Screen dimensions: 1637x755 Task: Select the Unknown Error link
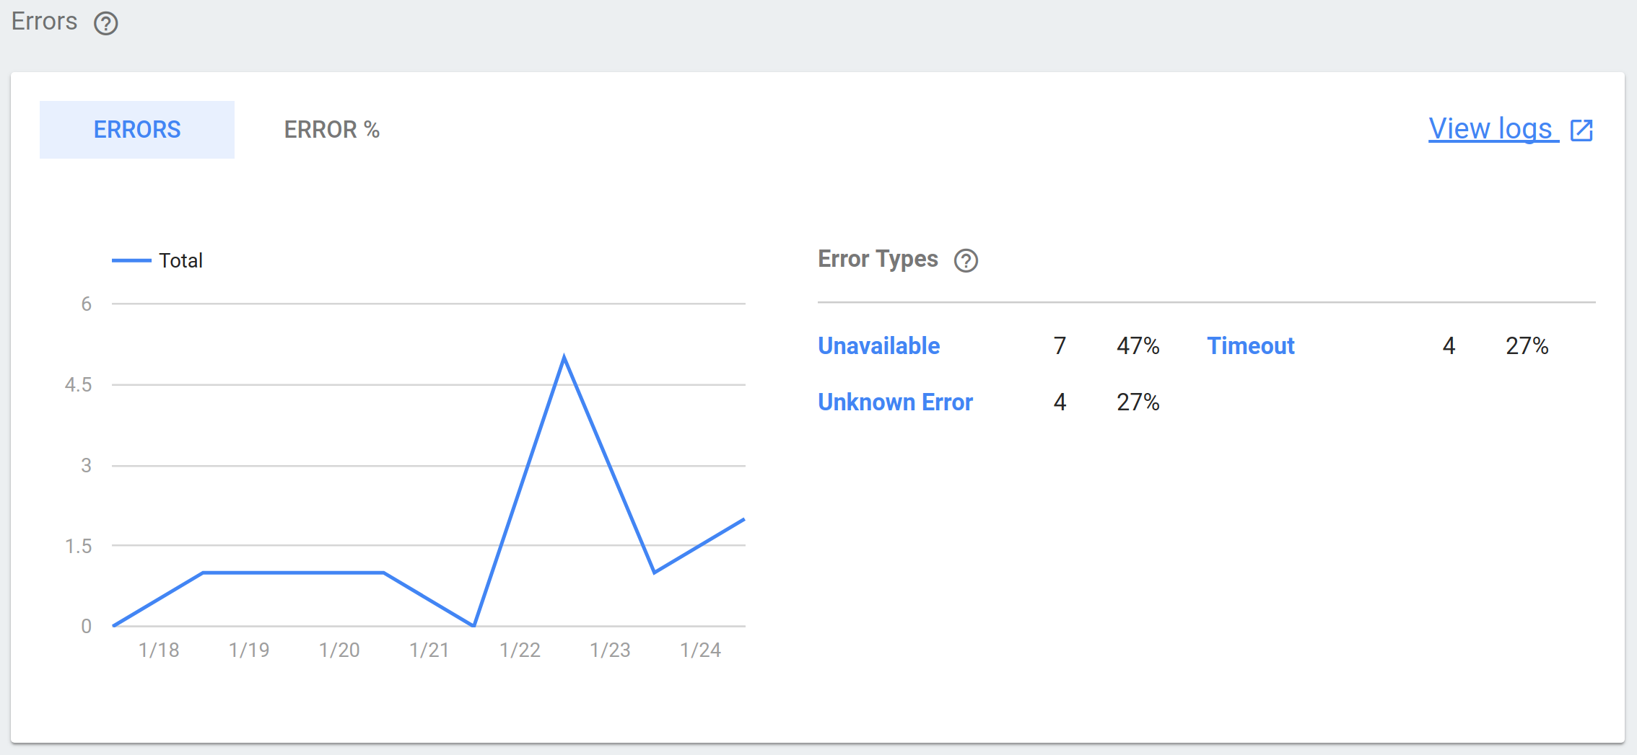(x=895, y=402)
